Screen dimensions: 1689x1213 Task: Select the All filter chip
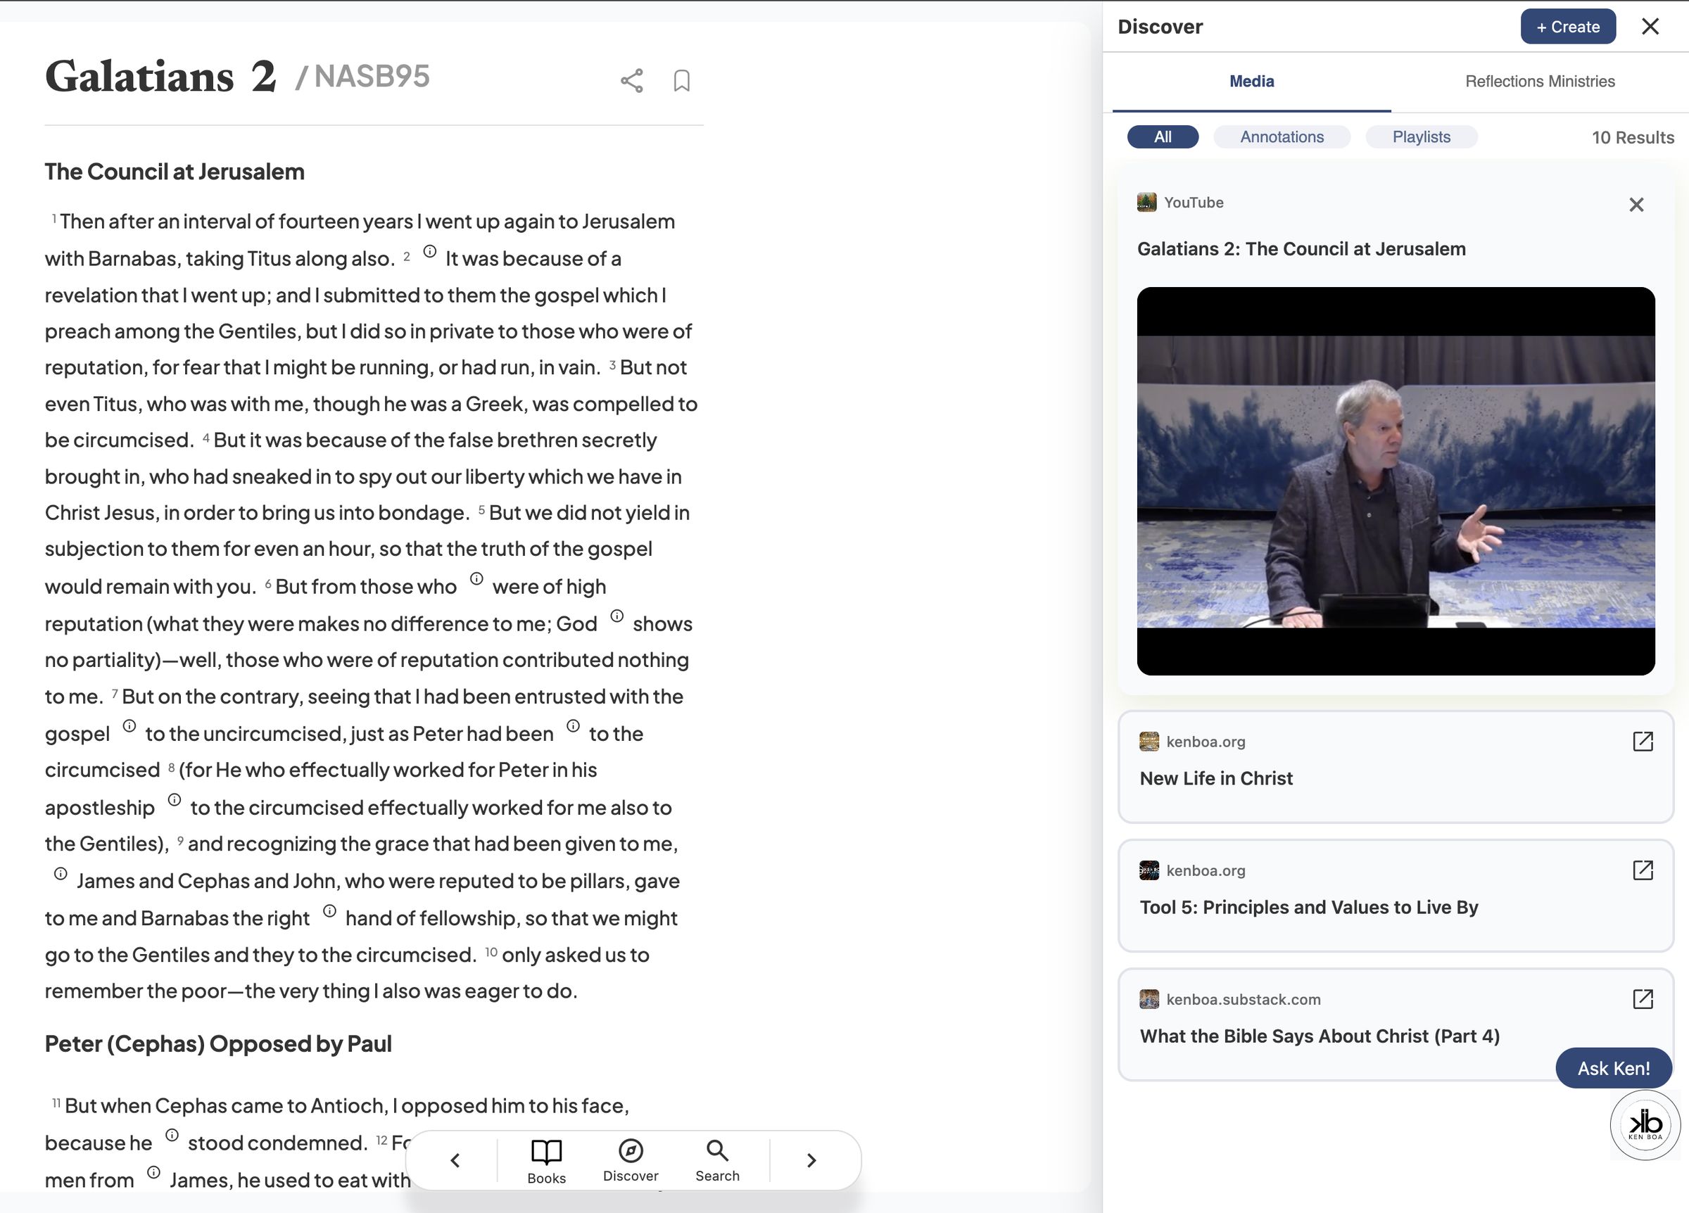pyautogui.click(x=1163, y=137)
